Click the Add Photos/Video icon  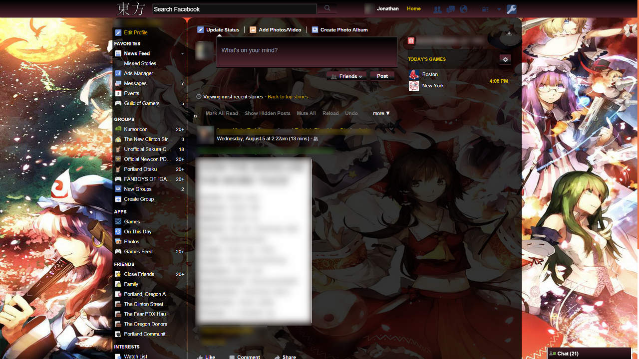(x=253, y=29)
